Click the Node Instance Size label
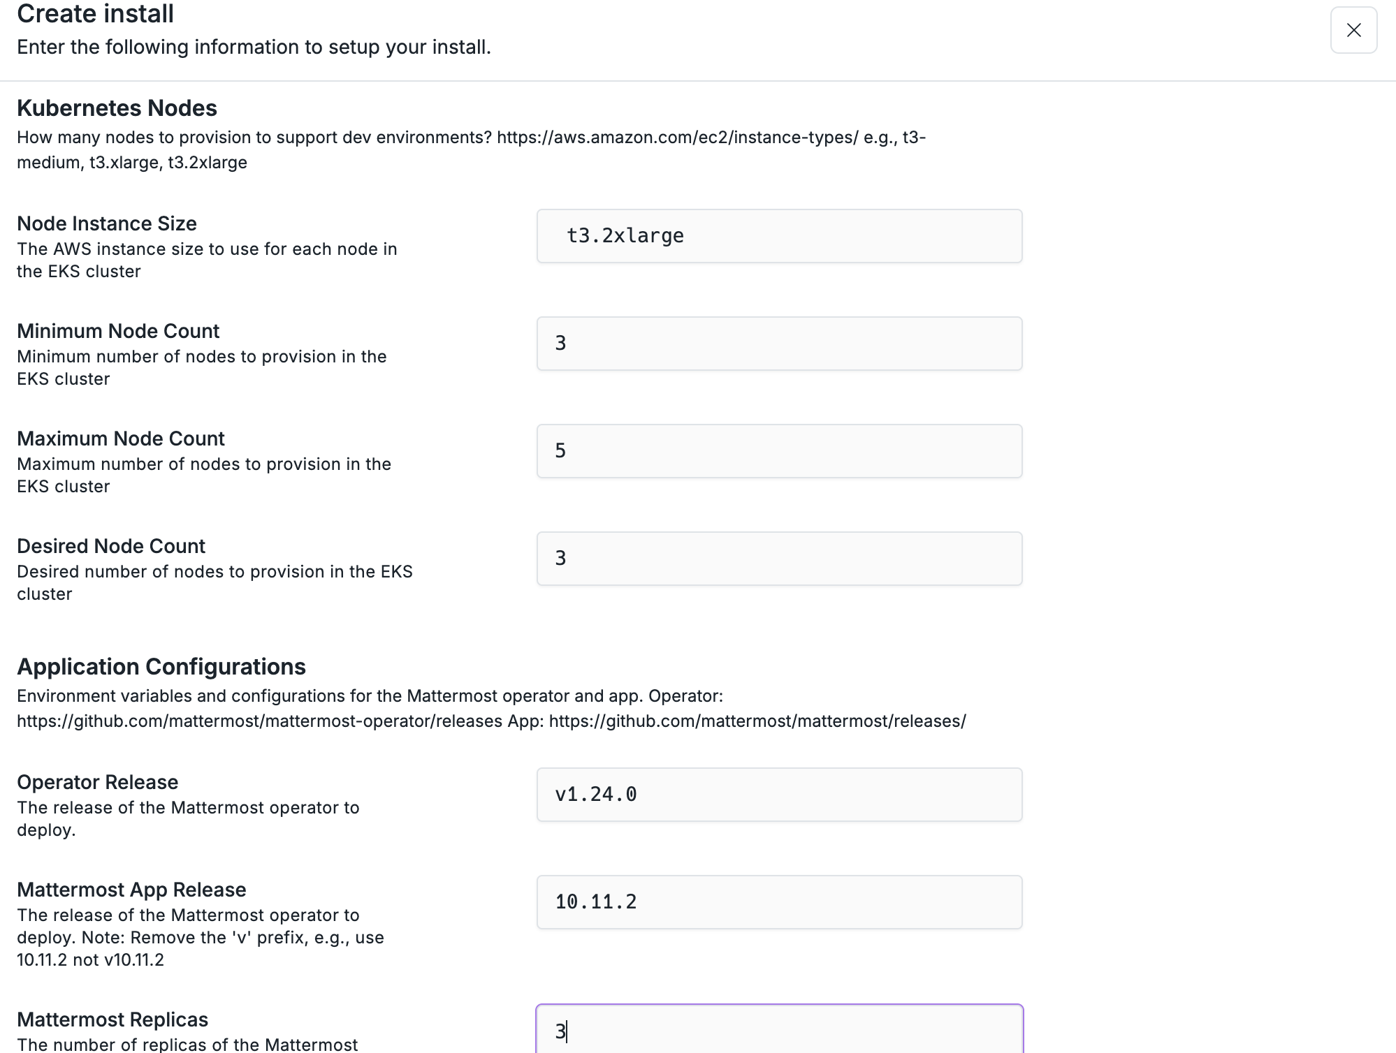The width and height of the screenshot is (1396, 1053). [107, 223]
